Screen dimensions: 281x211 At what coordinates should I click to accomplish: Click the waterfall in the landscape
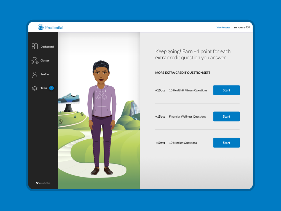coord(134,109)
